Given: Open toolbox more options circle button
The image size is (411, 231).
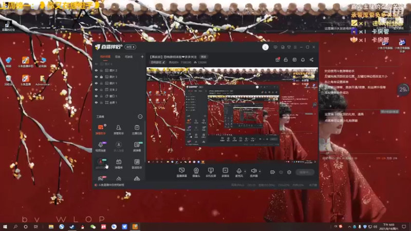Looking at the screenshot, I should pyautogui.click(x=140, y=117).
